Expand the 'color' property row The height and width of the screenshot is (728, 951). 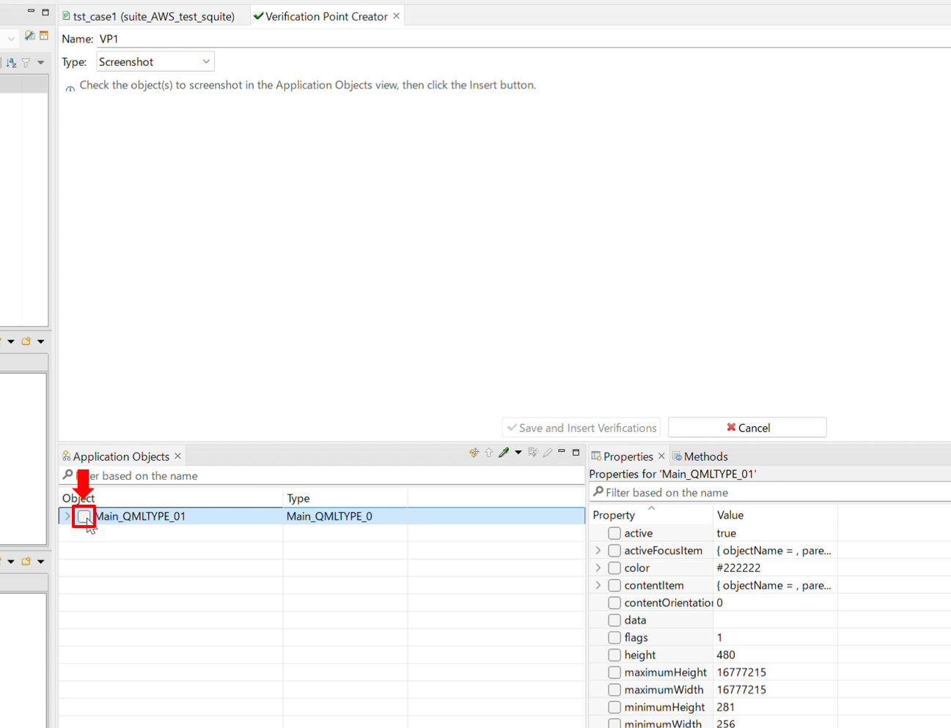tap(598, 568)
